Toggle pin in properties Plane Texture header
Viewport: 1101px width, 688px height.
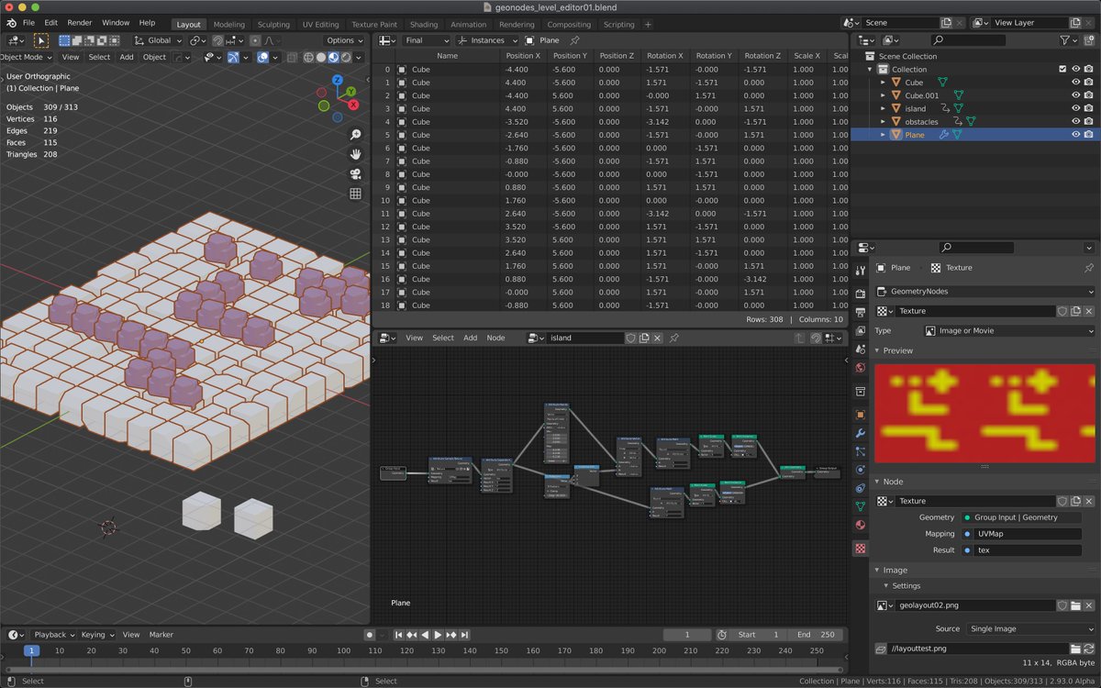[x=1089, y=268]
